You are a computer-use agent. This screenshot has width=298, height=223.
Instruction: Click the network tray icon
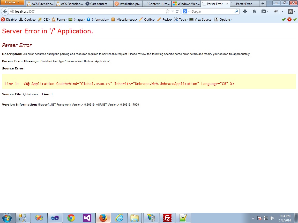(266, 218)
